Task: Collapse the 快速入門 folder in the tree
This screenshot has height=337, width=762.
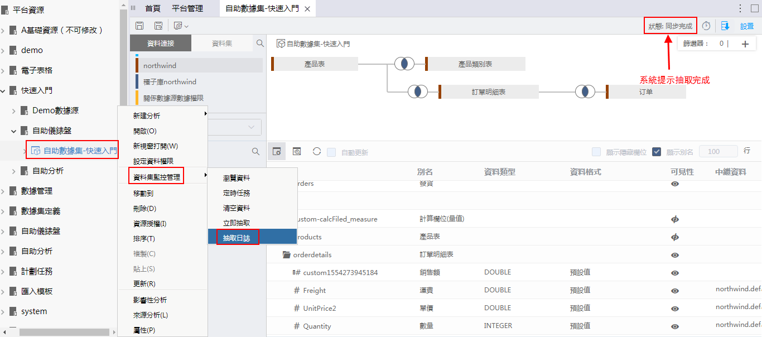Action: pyautogui.click(x=3, y=90)
